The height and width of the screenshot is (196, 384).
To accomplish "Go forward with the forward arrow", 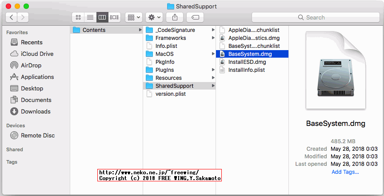I will tap(23, 17).
